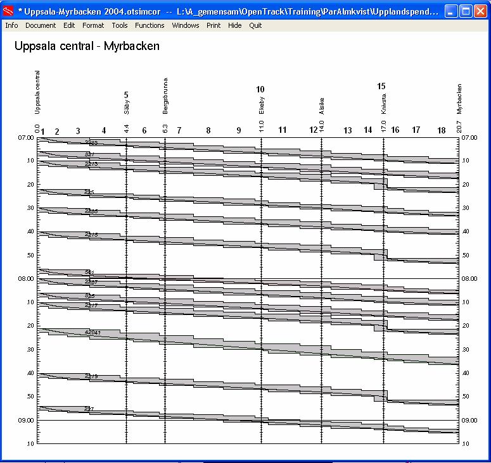Click train label 2263 near 07.00

(x=91, y=142)
